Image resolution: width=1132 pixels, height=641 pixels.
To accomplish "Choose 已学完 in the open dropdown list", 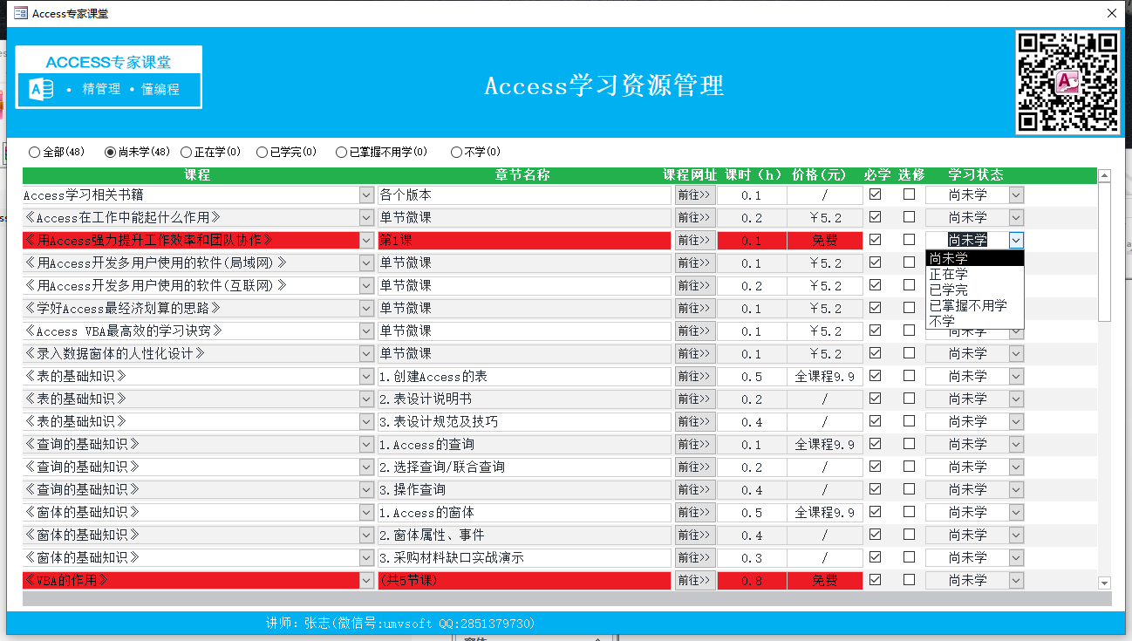I will 974,290.
